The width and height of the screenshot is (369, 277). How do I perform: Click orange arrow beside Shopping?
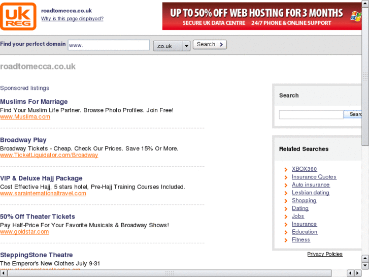(286, 201)
